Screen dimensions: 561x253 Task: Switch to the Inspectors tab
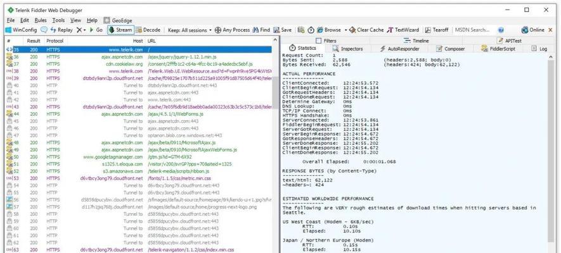347,49
